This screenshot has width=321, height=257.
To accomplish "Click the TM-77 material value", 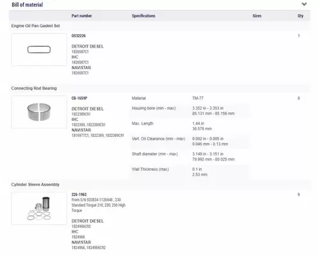I will coord(198,98).
